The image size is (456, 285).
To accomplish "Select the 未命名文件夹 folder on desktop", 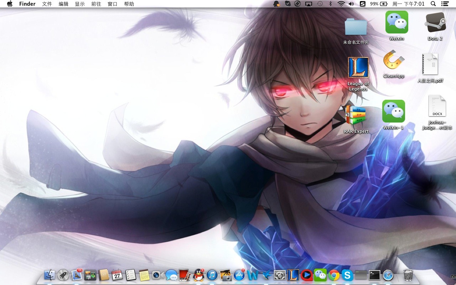I will (356, 27).
